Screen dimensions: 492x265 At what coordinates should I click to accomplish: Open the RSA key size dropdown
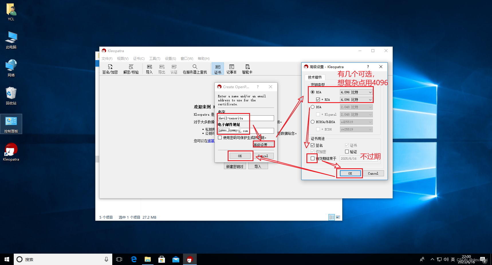pyautogui.click(x=356, y=92)
